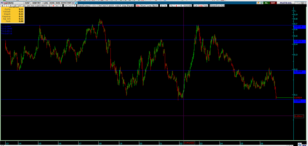Select the Y yearly period

(x=60, y=6)
